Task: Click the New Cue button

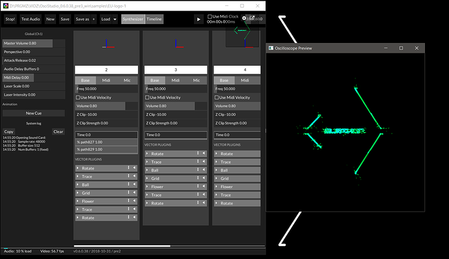Action: (x=34, y=113)
